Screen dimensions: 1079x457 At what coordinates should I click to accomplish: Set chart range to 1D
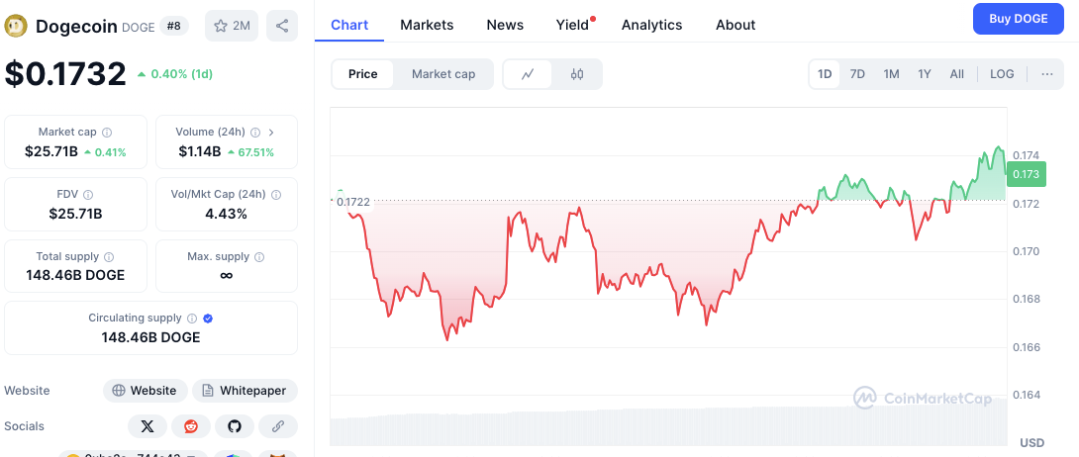tap(825, 74)
